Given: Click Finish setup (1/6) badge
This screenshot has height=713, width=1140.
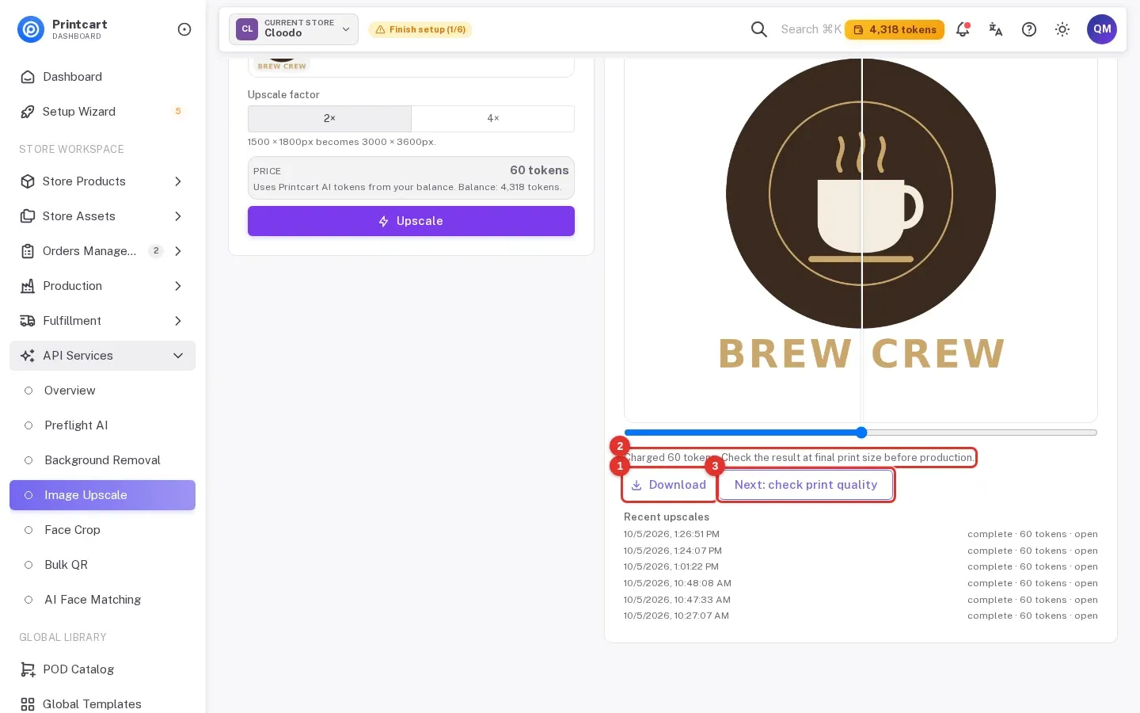Looking at the screenshot, I should (x=420, y=29).
